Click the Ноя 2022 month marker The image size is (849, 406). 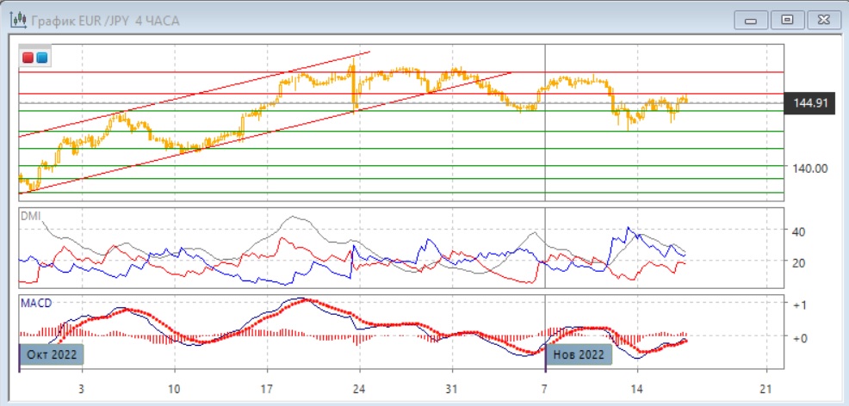579,354
